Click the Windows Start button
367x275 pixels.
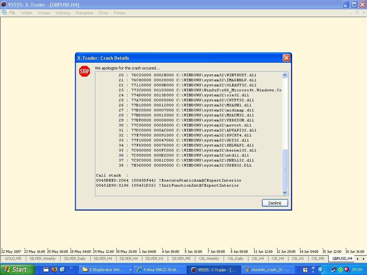[x=17, y=270]
